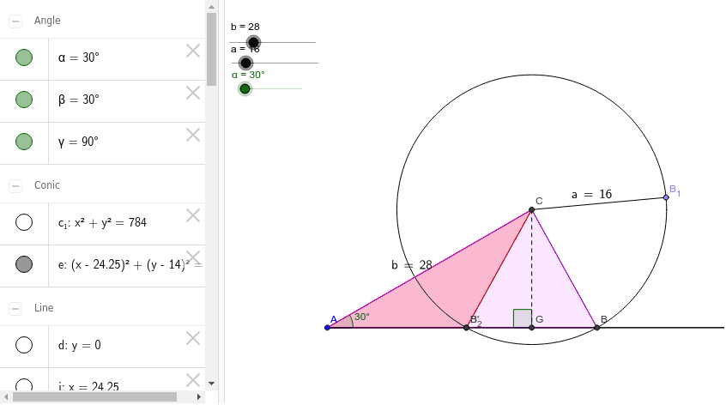Click the algebra panel scroll-up arrow
Image resolution: width=726 pixels, height=405 pixels.
[x=212, y=7]
